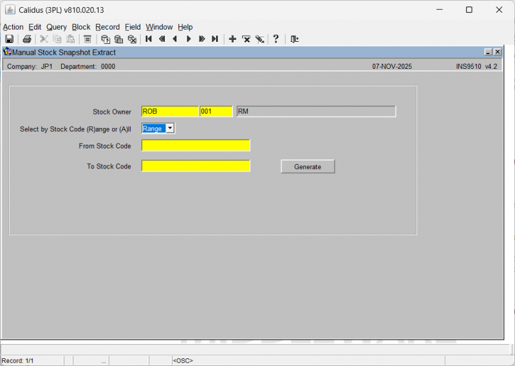Expand the Range/All selection dropdown
The height and width of the screenshot is (366, 515).
[x=170, y=129]
